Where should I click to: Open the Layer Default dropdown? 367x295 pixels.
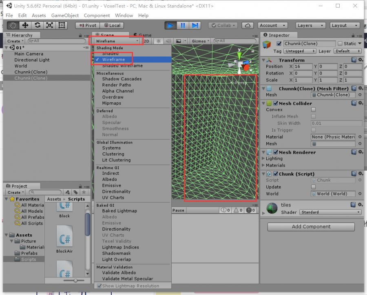(x=347, y=51)
